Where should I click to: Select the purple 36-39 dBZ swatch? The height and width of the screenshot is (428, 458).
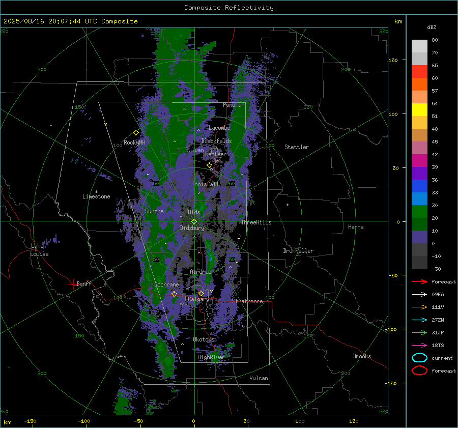(419, 174)
